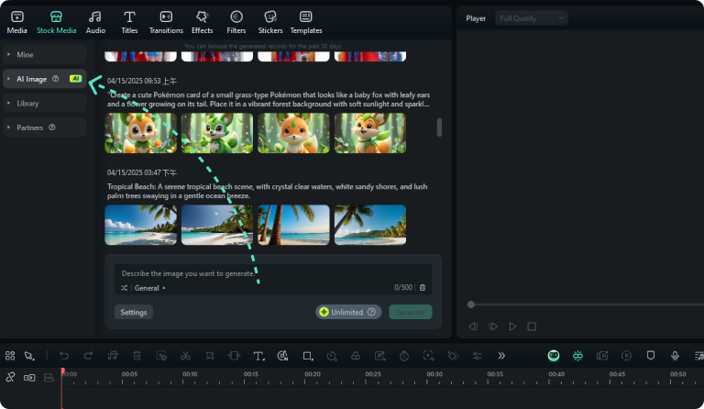704x409 pixels.
Task: Click the random prompt shuffle icon
Action: pos(125,288)
